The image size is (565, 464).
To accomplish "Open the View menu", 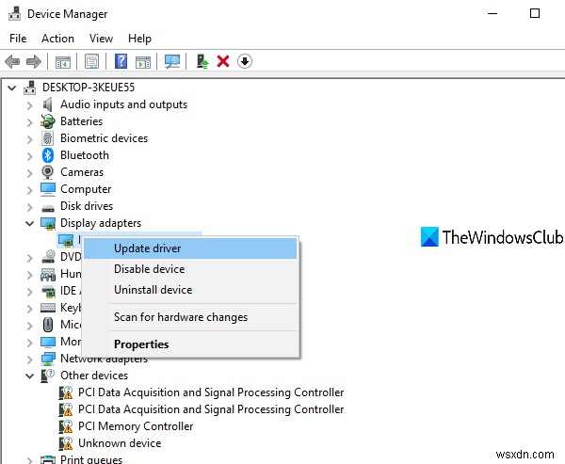I will pos(101,39).
